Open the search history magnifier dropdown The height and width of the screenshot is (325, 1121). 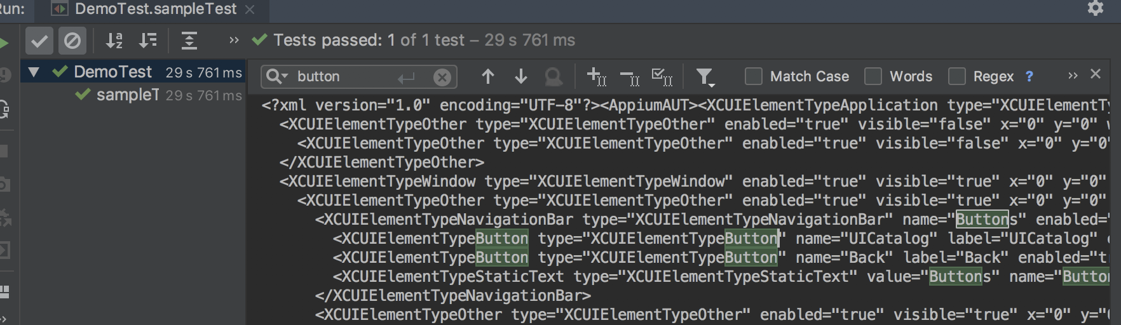click(276, 77)
